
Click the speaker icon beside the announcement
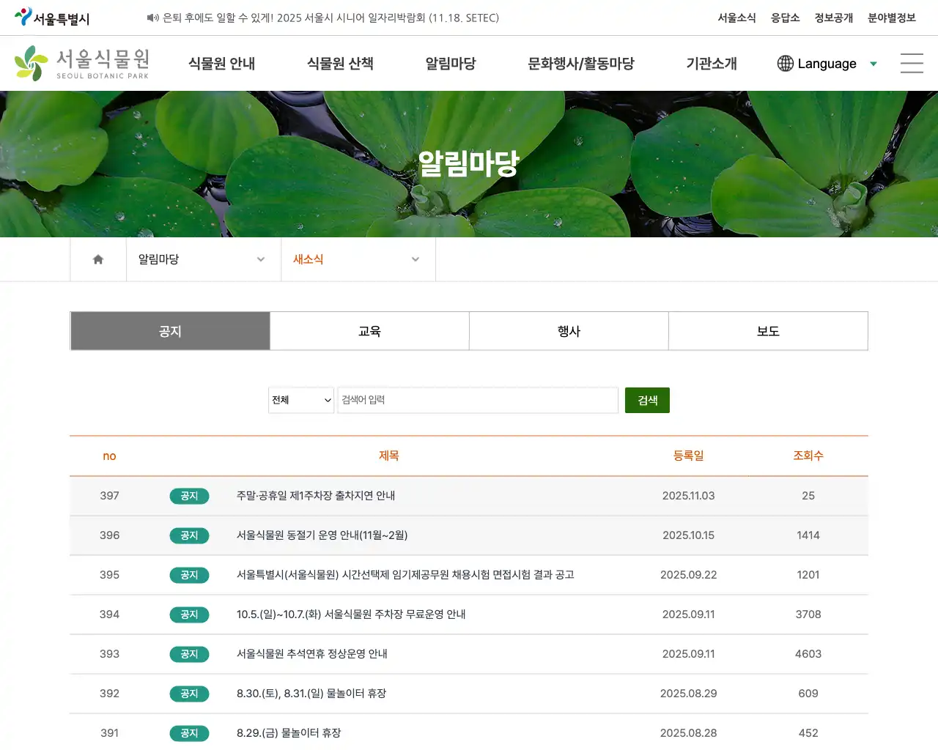tap(154, 18)
